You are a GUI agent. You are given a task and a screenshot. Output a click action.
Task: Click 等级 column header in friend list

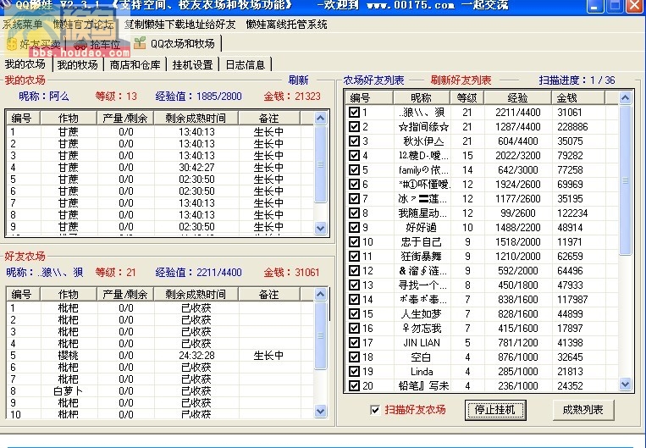click(467, 98)
